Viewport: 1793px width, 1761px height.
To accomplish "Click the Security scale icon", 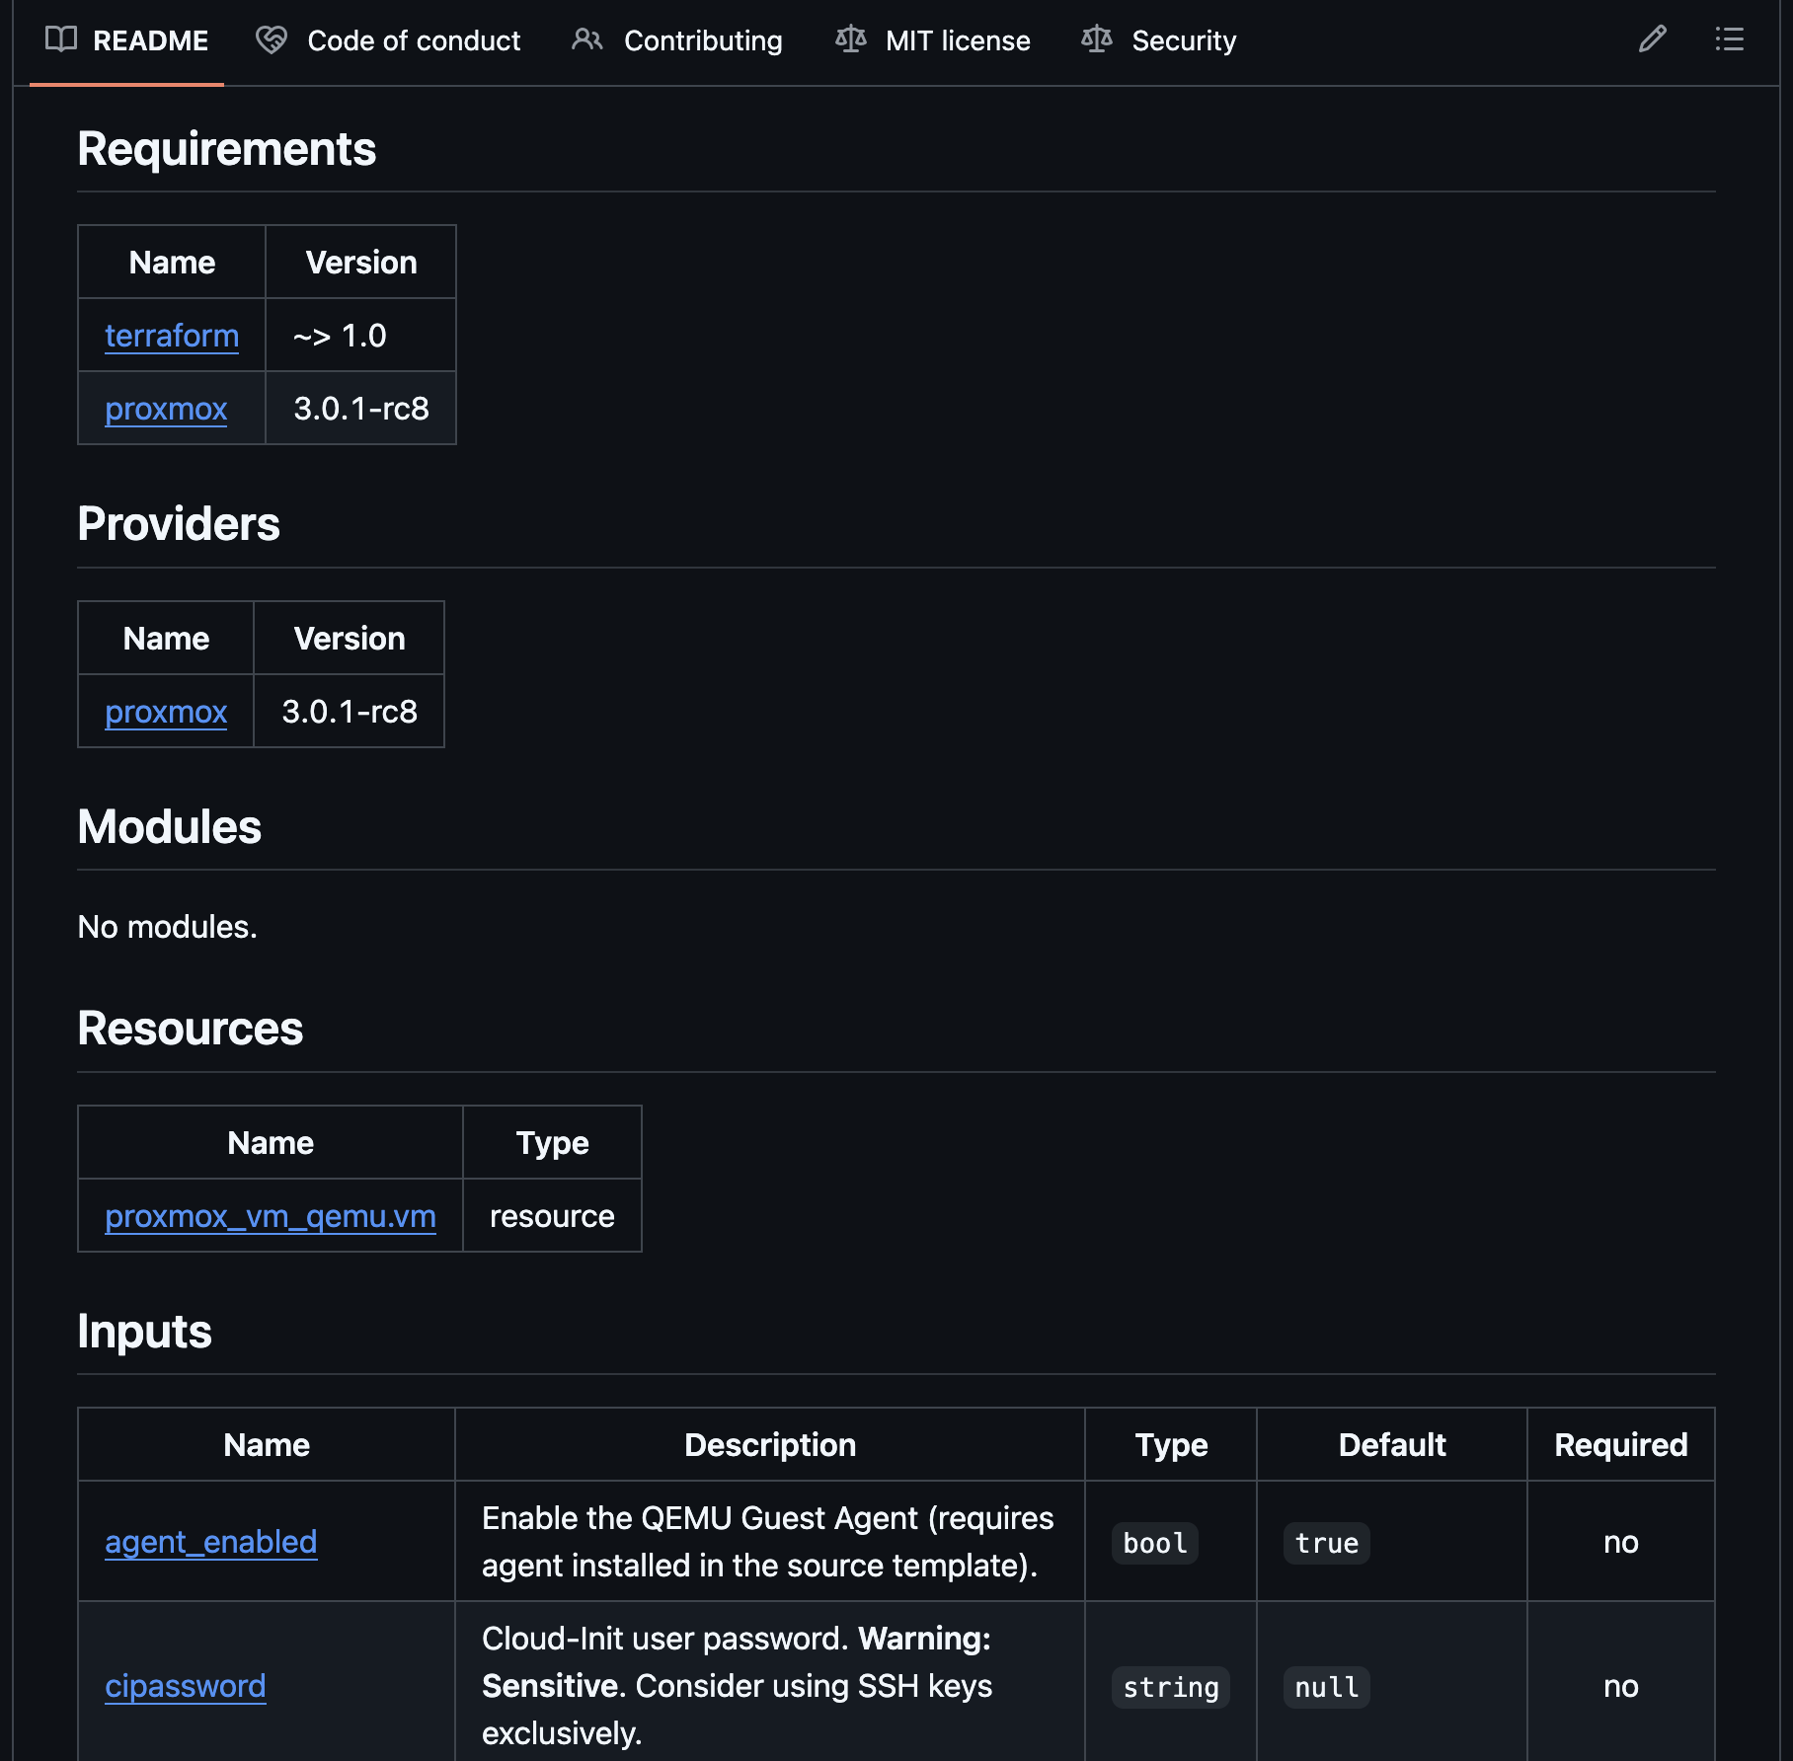I will (x=1096, y=39).
